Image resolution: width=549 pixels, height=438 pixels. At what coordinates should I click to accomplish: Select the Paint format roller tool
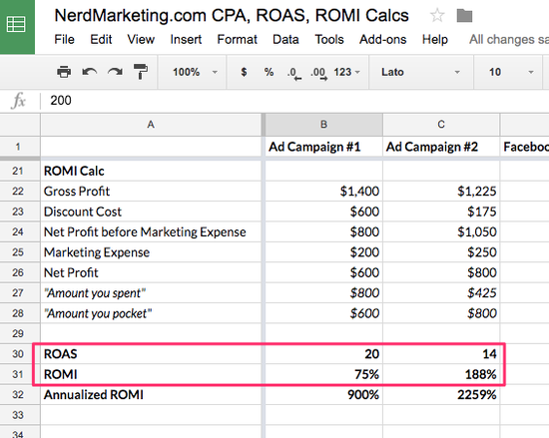pos(141,72)
